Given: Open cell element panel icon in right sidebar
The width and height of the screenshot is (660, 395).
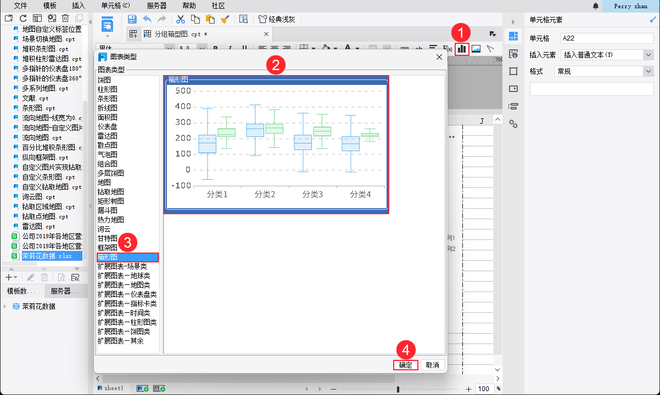Looking at the screenshot, I should pos(513,36).
